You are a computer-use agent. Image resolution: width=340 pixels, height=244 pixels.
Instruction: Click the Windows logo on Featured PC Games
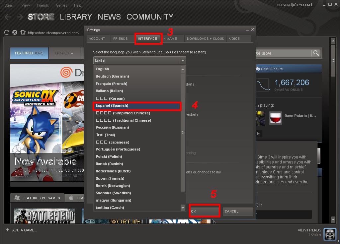click(17, 198)
